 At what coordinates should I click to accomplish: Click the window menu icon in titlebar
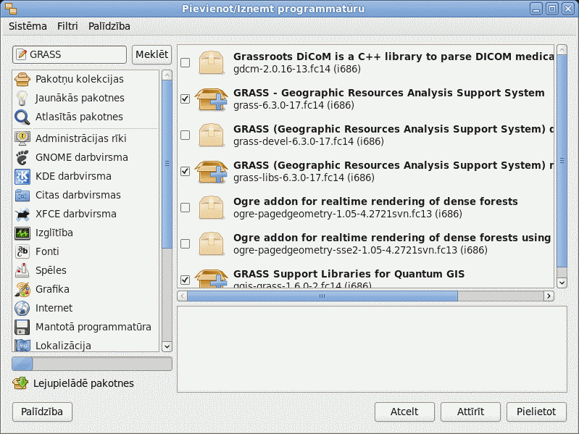11,9
